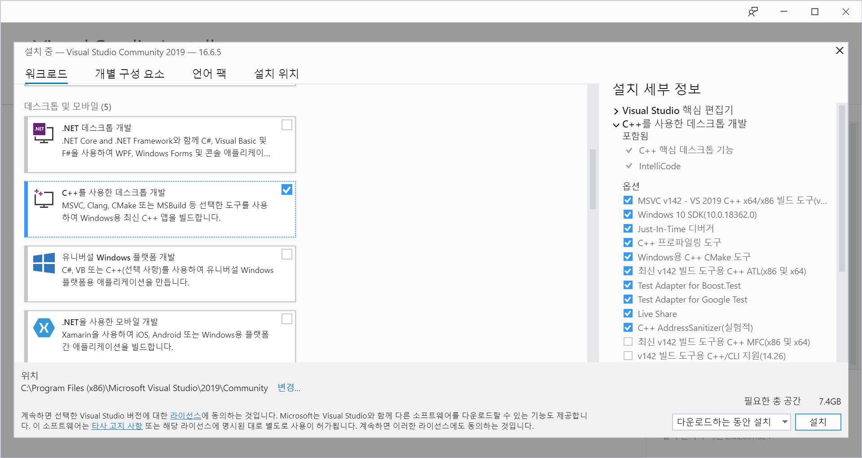Image resolution: width=862 pixels, height=458 pixels.
Task: Open the 타사 고지 사항 link
Action: pos(117,426)
